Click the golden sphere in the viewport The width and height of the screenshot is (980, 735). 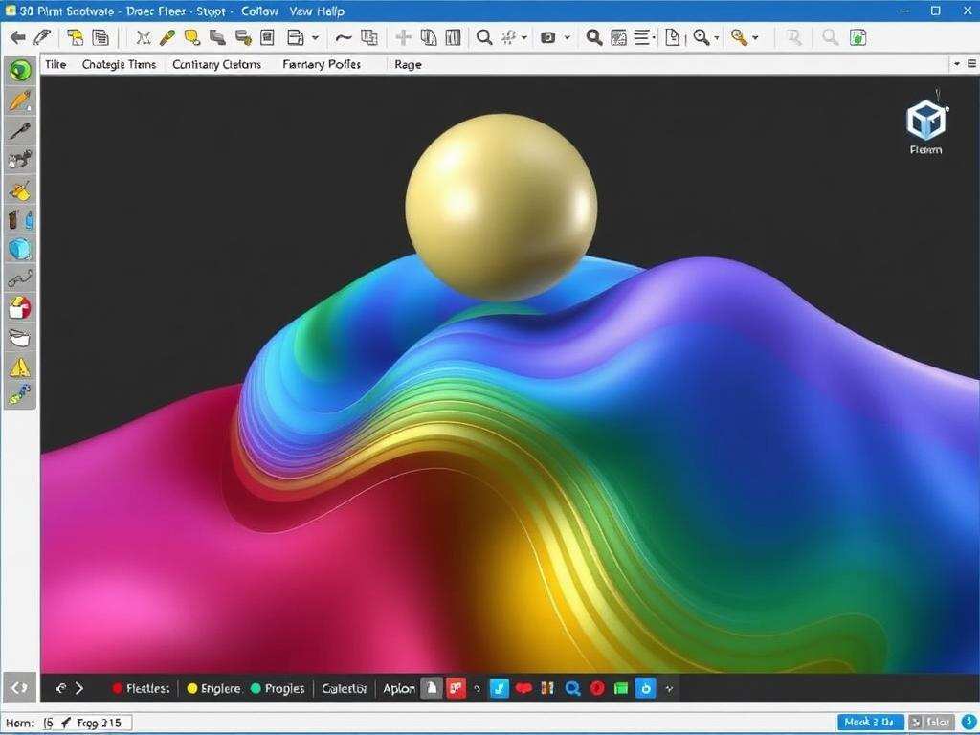pyautogui.click(x=501, y=207)
